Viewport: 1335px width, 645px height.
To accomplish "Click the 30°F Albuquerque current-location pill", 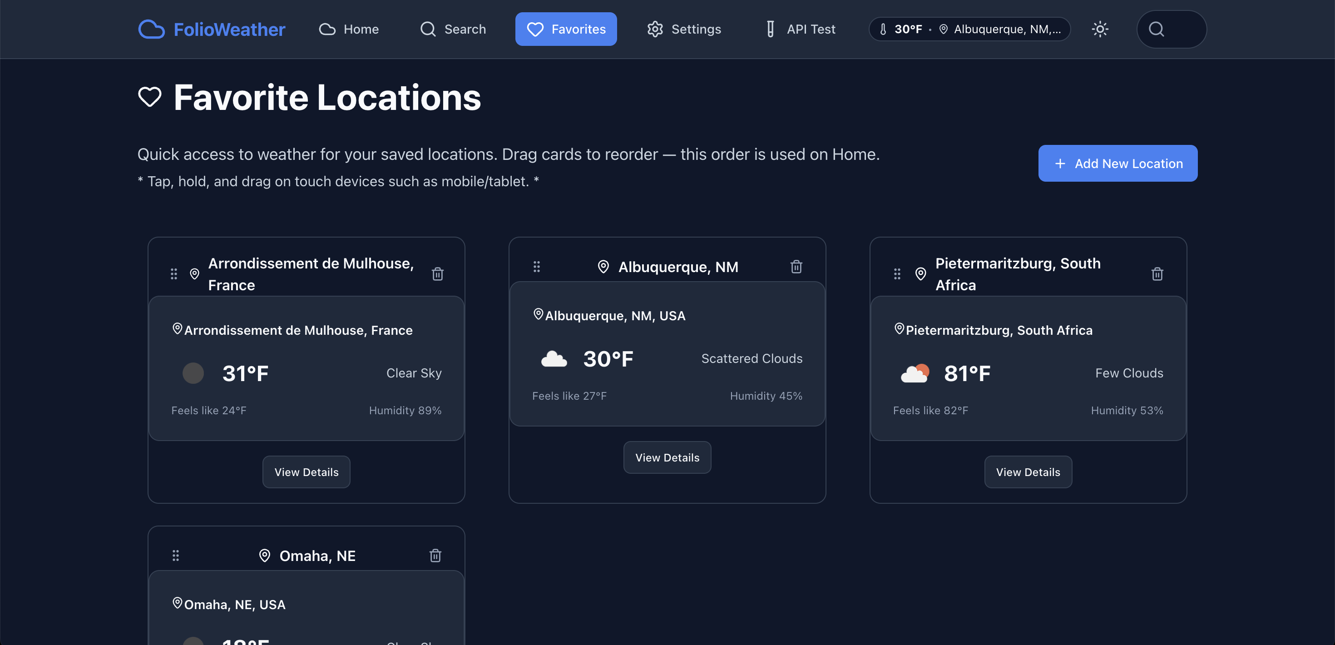I will point(969,30).
